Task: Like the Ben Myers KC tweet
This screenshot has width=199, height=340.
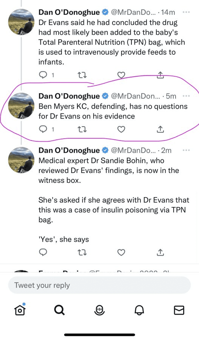Action: [121, 130]
